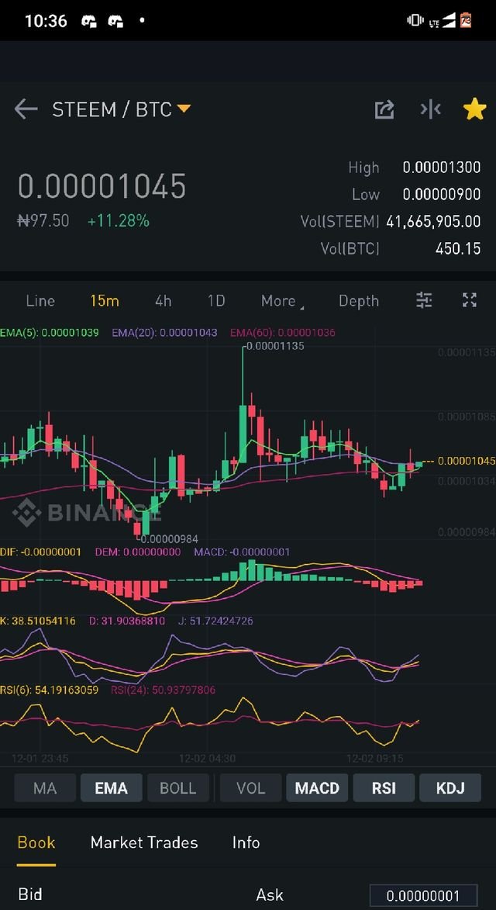This screenshot has width=496, height=910.
Task: Tap the Ask column header
Action: pos(270,894)
